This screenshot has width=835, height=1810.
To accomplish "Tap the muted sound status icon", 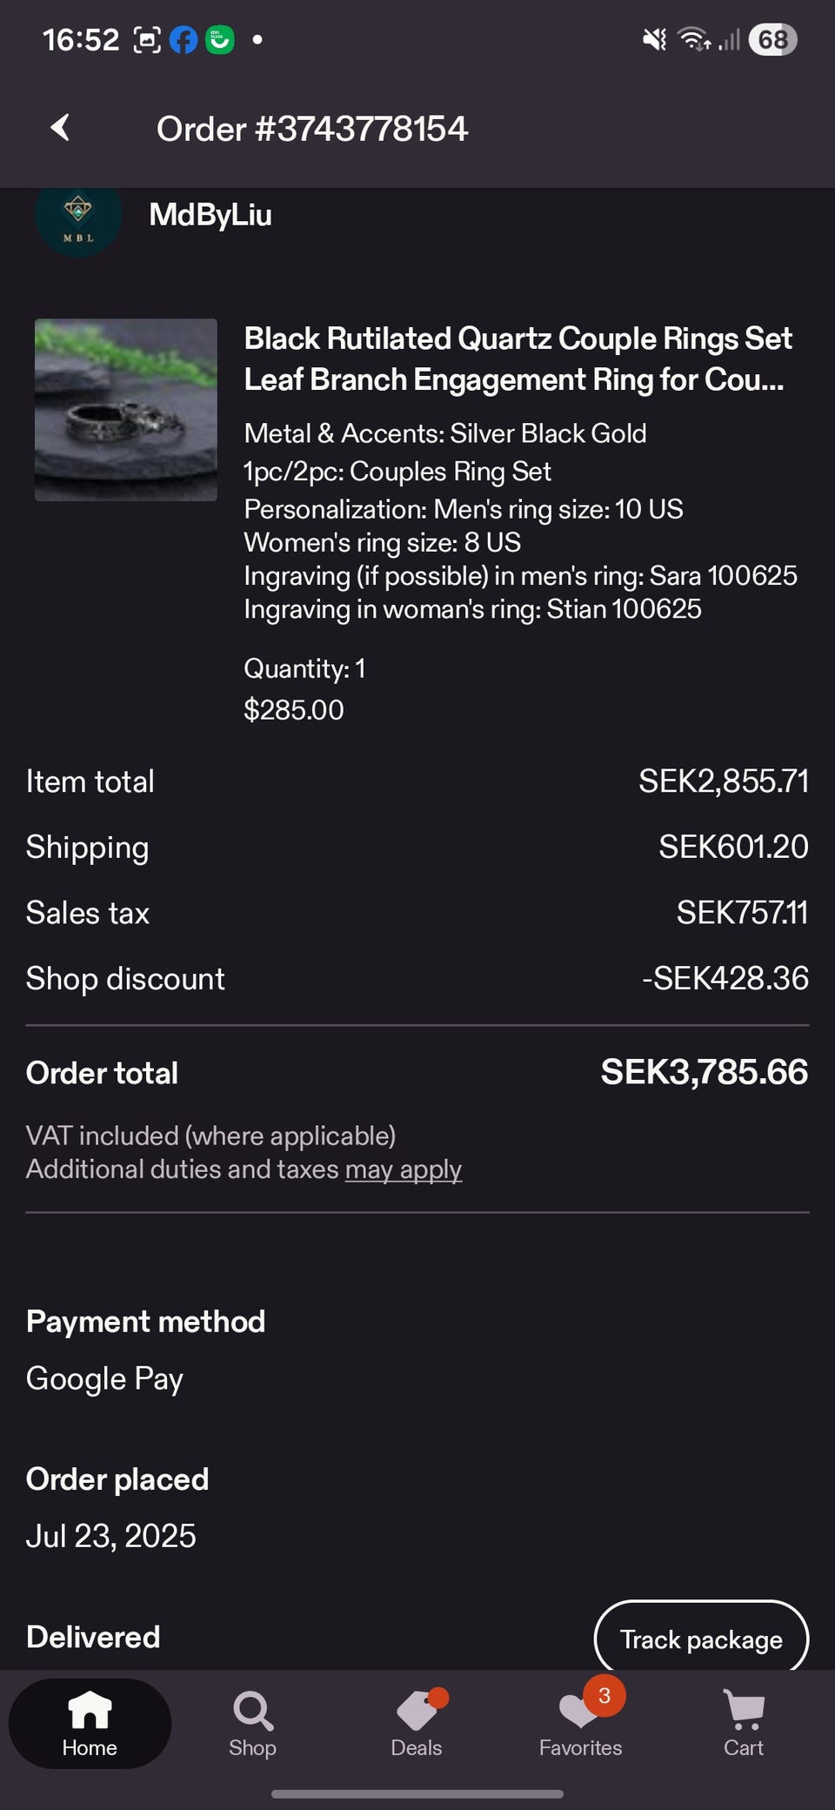I will pos(654,40).
